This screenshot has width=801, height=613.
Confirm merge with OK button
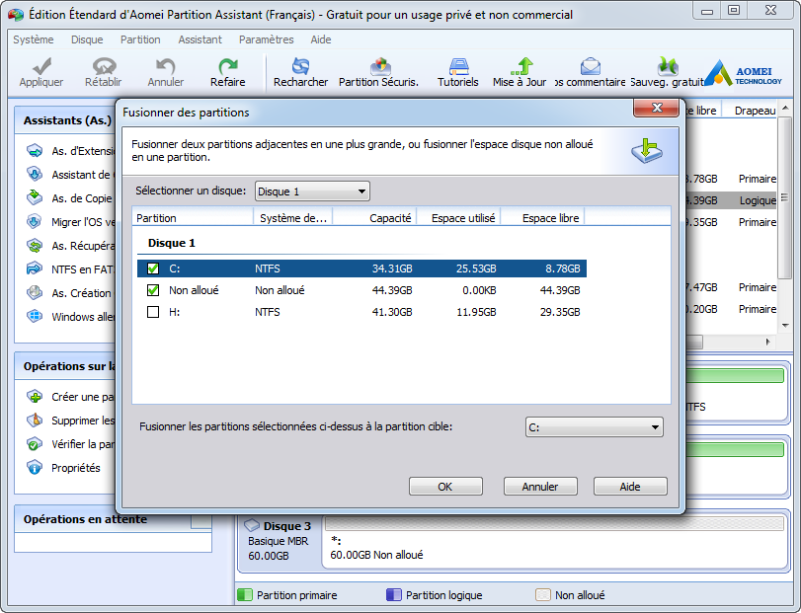445,487
